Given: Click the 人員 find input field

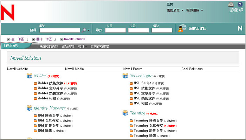Looking at the screenshot, I should point(115,30).
